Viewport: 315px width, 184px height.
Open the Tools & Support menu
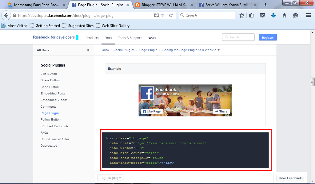point(130,38)
